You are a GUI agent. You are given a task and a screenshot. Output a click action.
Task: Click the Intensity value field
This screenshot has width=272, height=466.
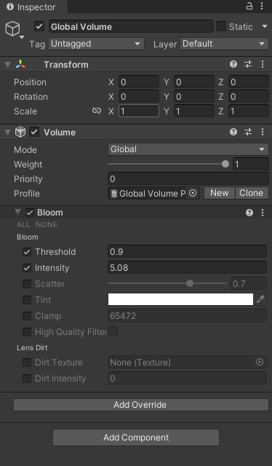tap(187, 267)
